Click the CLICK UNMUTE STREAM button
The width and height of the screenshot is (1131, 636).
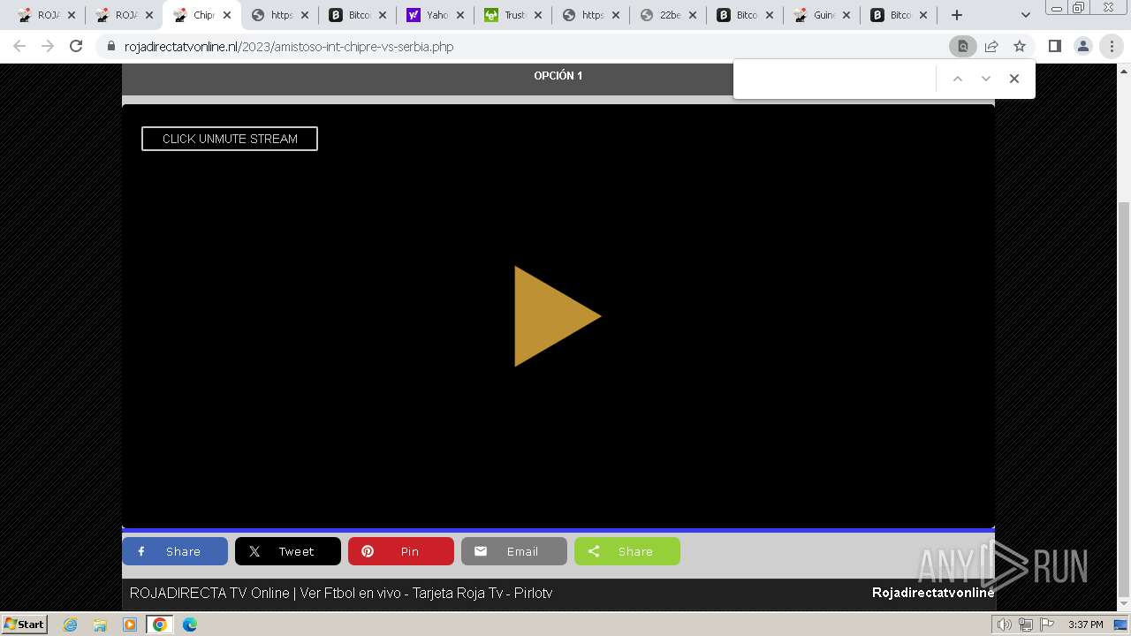coord(230,139)
